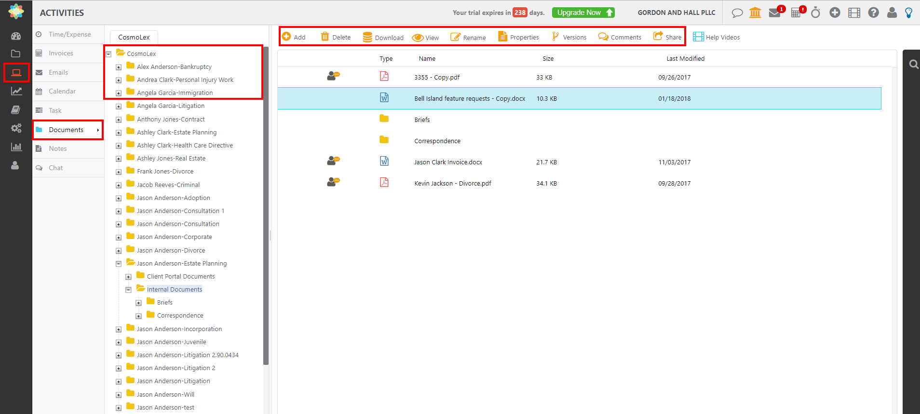
Task: Open the dashboard icon in left sidebar
Action: (x=16, y=36)
